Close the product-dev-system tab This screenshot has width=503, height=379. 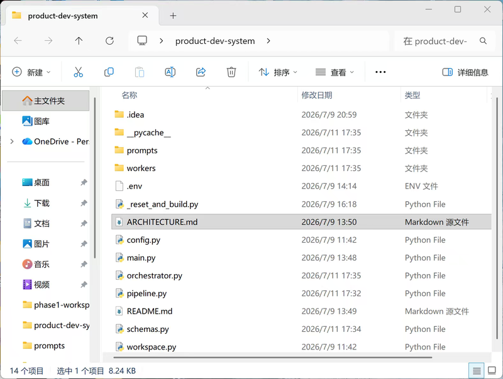[145, 15]
